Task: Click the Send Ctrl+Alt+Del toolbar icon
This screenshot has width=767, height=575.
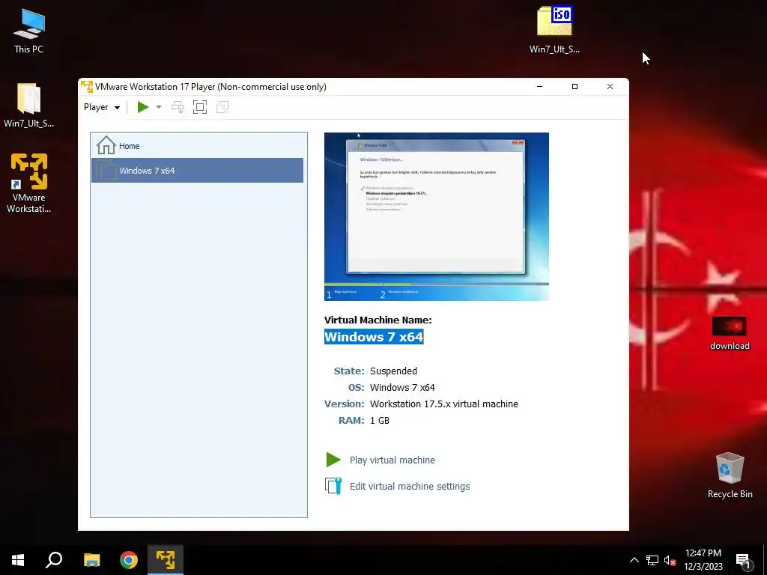Action: [x=178, y=107]
